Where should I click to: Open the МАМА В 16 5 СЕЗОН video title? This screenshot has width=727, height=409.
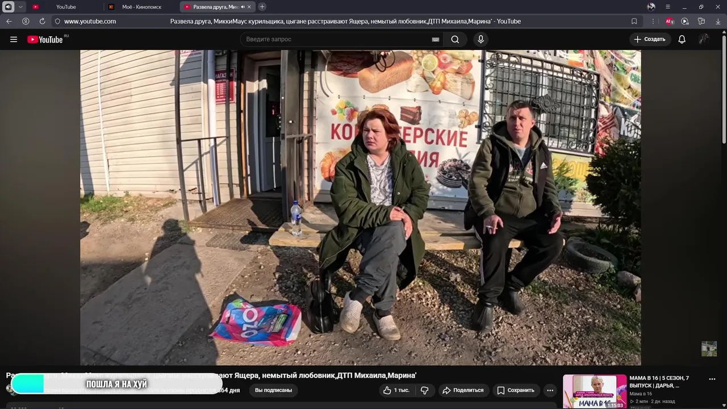tap(660, 382)
